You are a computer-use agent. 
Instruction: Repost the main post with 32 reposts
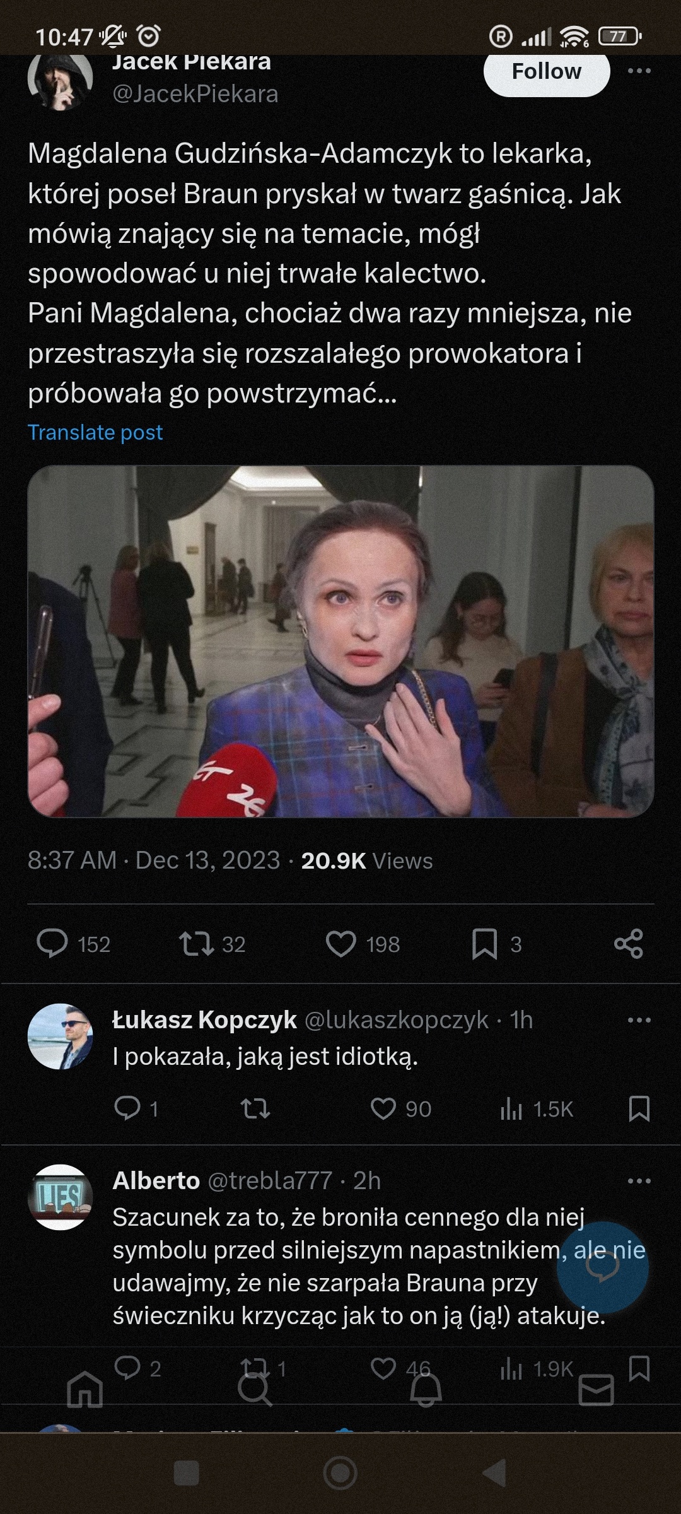pyautogui.click(x=196, y=944)
